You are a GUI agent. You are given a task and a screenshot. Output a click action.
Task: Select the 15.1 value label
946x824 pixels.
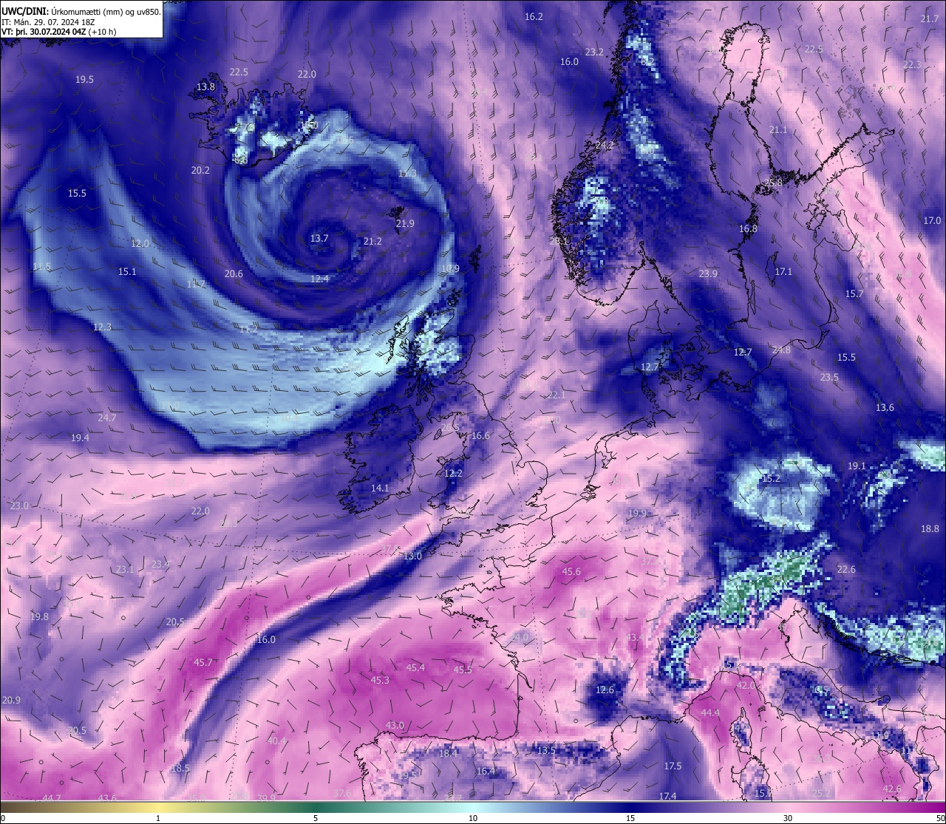click(x=127, y=271)
